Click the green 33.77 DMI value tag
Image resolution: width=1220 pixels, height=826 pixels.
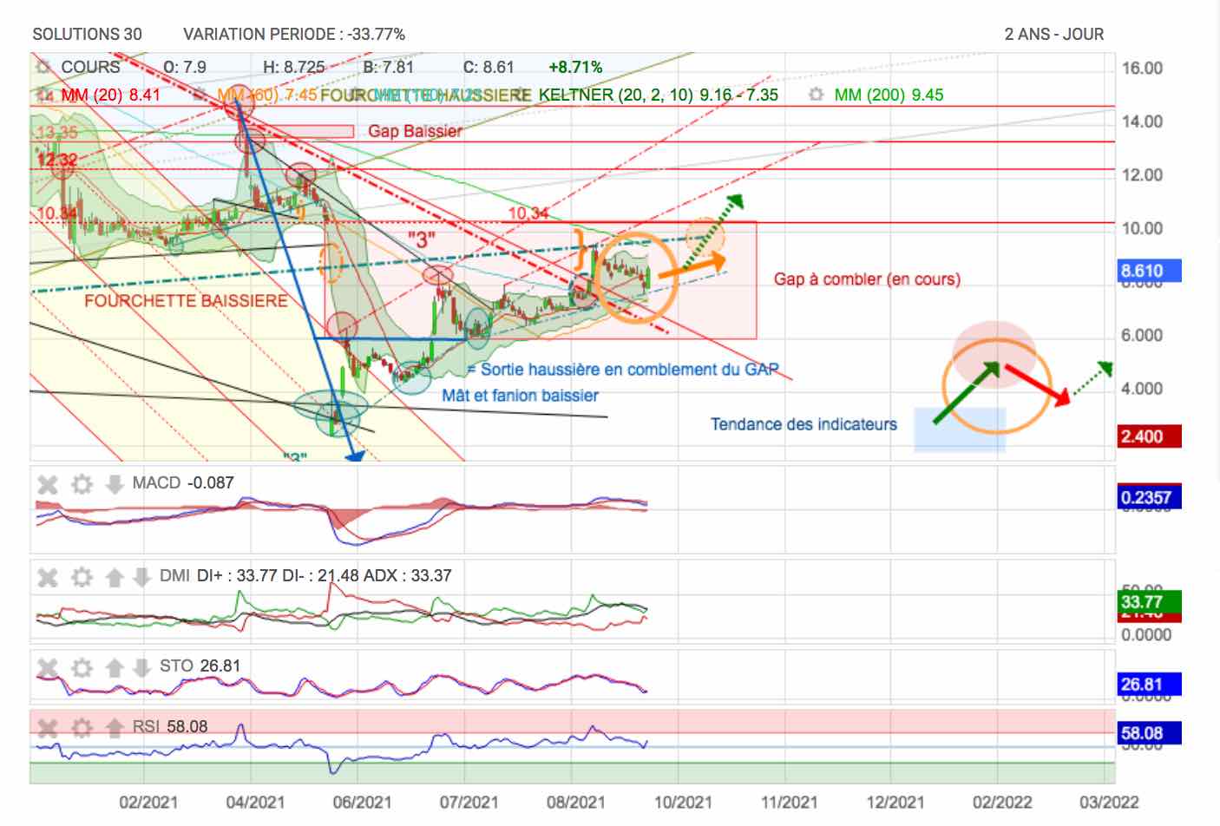[1150, 601]
